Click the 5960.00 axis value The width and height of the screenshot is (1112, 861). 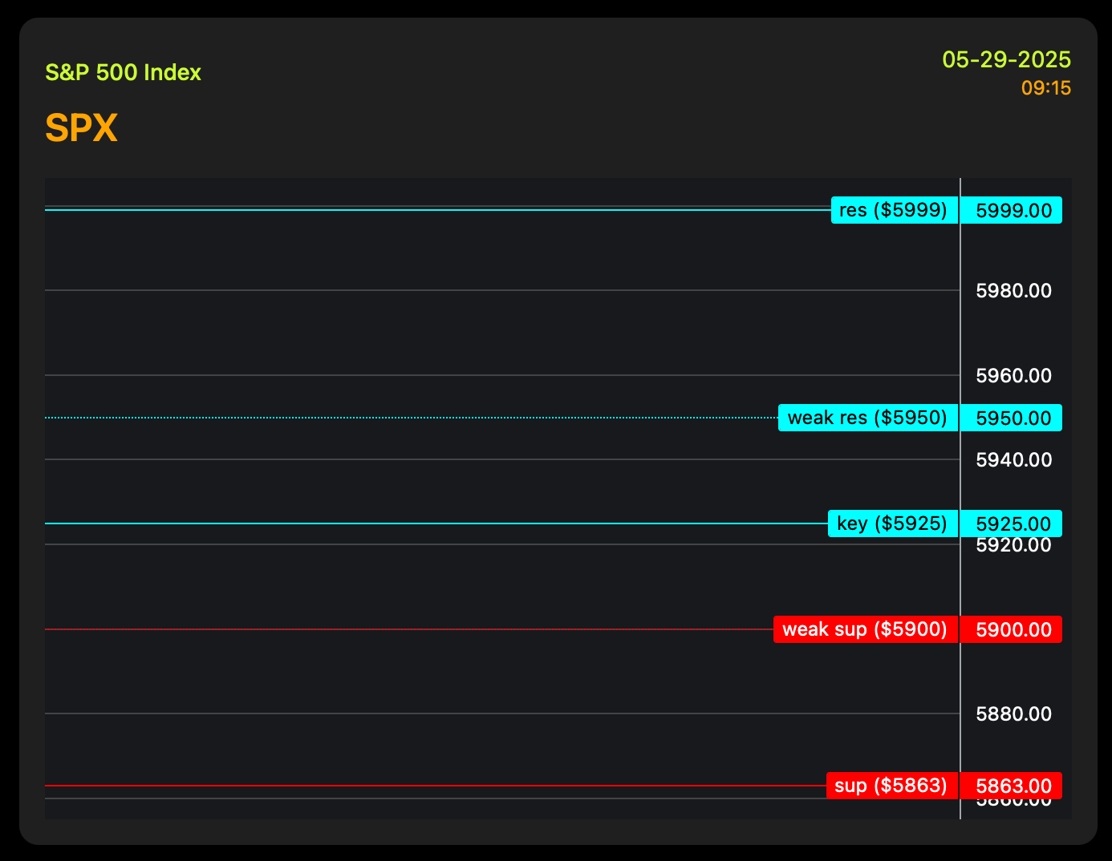1013,375
